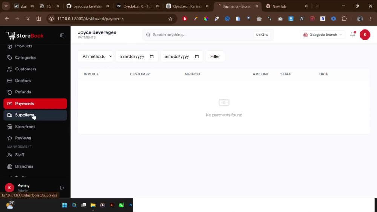Switch to the Oyedokun Kehinde ChatGPT tab

[187, 6]
